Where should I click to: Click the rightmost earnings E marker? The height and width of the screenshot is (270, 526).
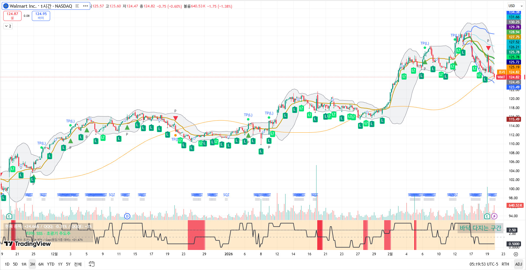pos(487,216)
